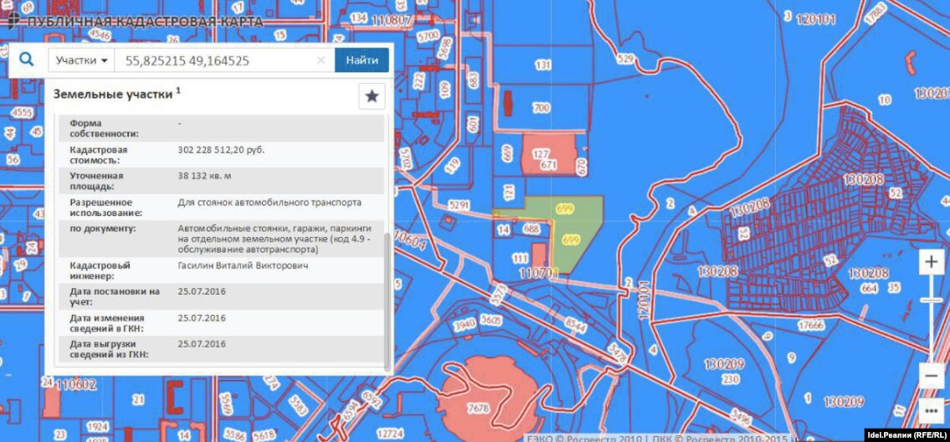Click the zoom slider handle
950x442 pixels.
click(931, 300)
